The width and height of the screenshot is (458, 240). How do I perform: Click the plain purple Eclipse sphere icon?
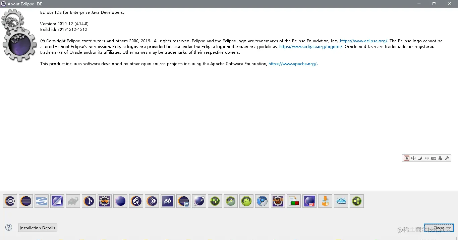point(120,201)
